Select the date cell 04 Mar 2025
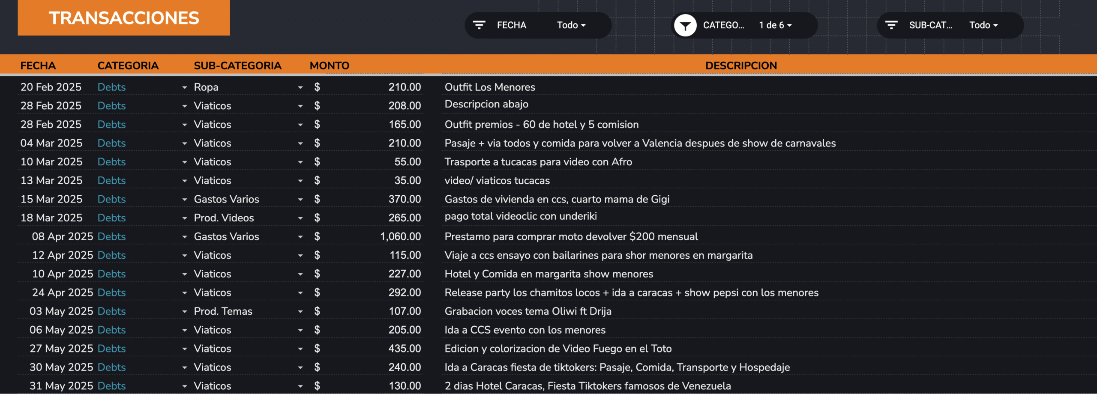 51,143
